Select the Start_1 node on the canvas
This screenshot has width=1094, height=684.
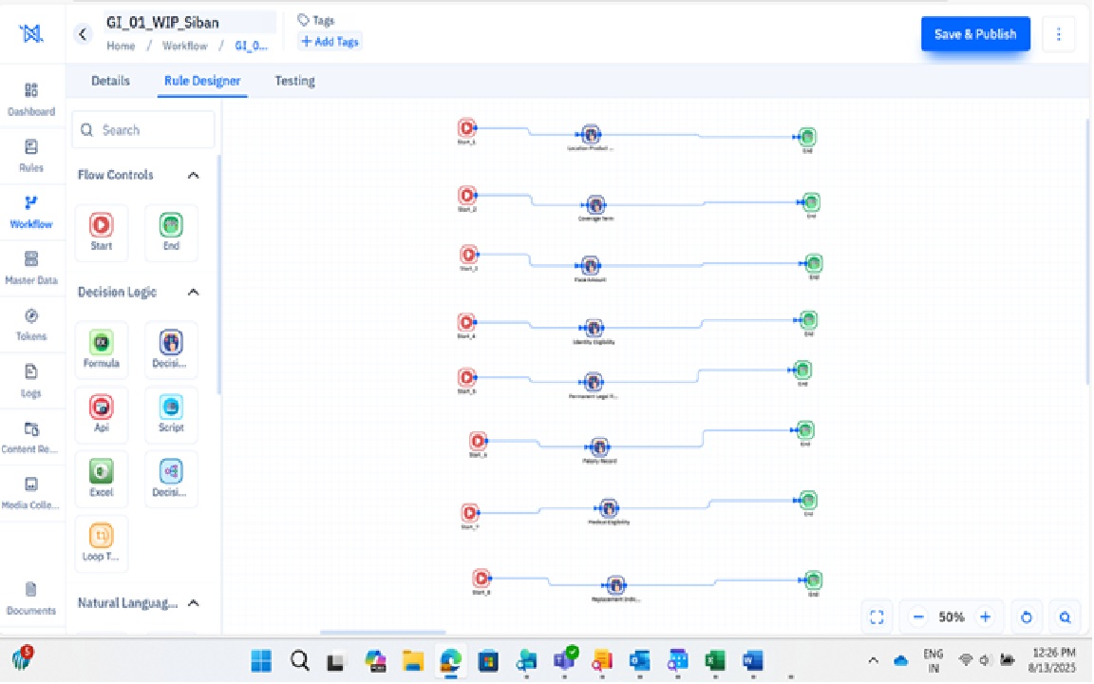click(467, 128)
